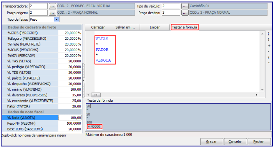
Task: Select Vl. TDE (VLTDE) variable row
Action: point(42,72)
